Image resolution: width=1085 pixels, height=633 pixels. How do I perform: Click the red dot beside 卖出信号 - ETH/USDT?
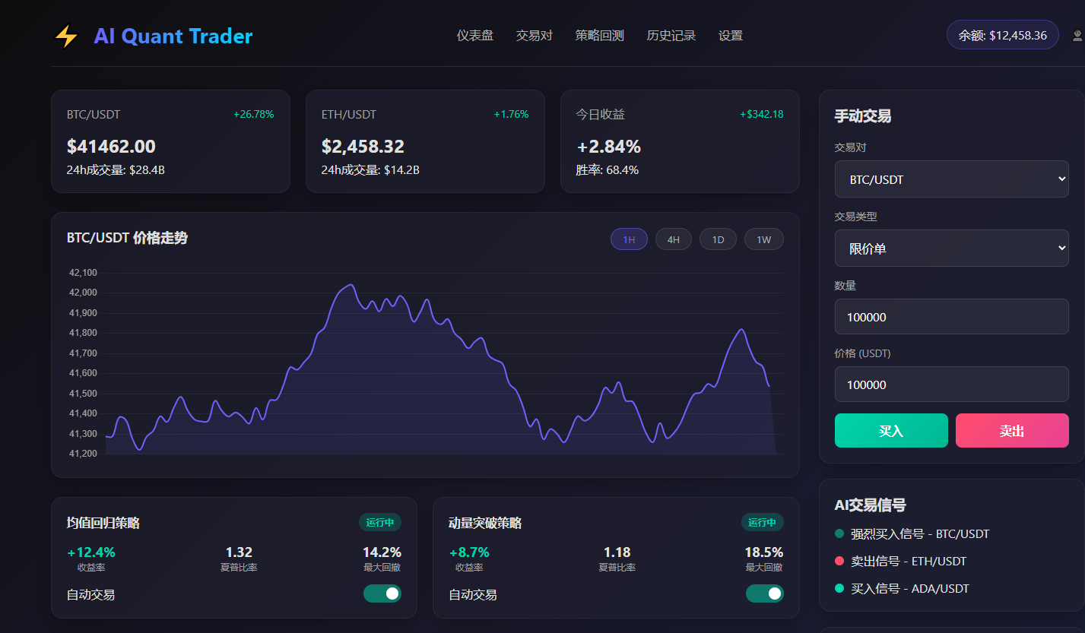pyautogui.click(x=841, y=561)
